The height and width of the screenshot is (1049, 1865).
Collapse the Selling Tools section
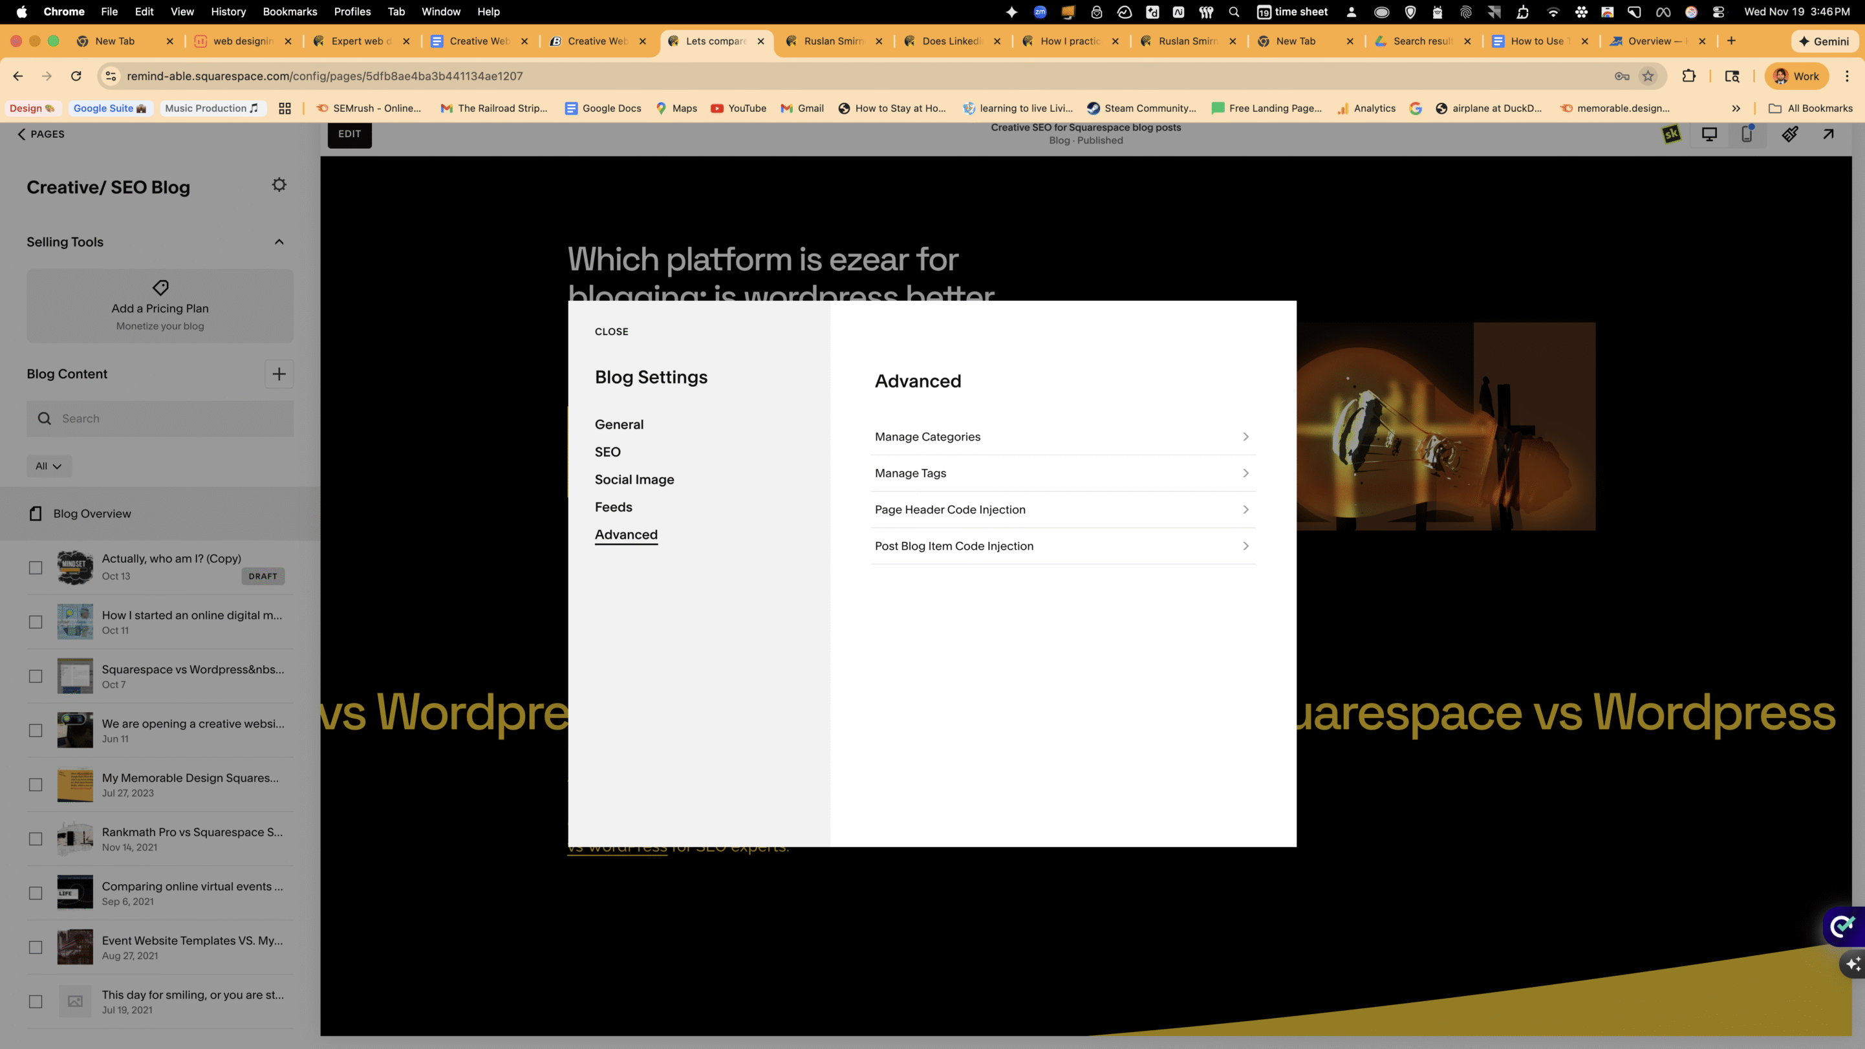coord(279,241)
